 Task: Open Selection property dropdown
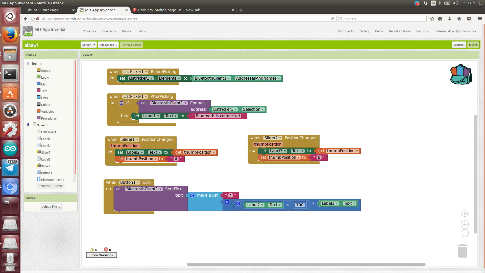(x=253, y=109)
